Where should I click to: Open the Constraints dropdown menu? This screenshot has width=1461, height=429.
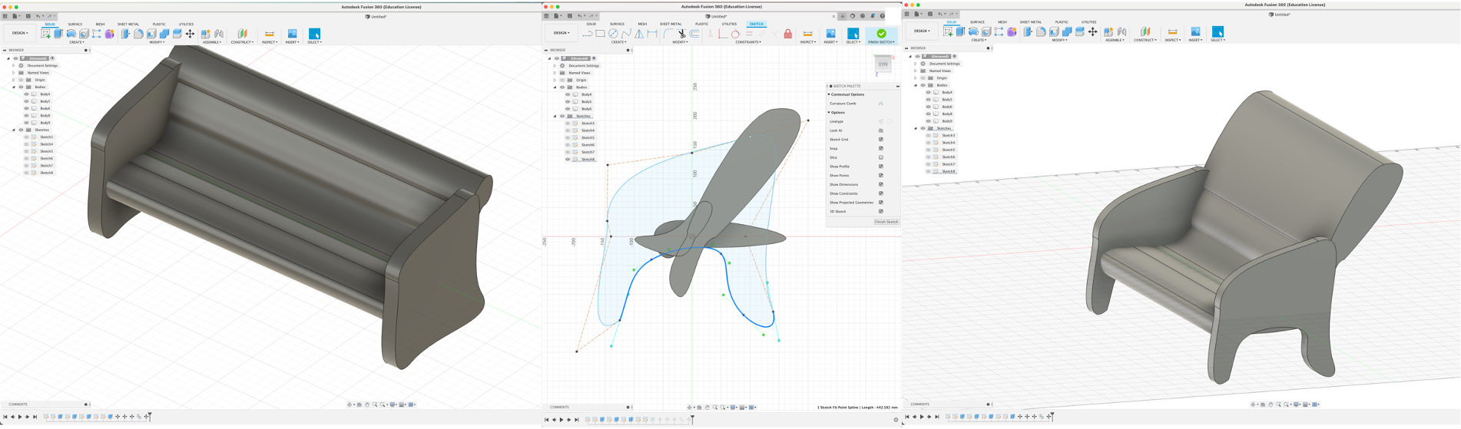coord(747,42)
